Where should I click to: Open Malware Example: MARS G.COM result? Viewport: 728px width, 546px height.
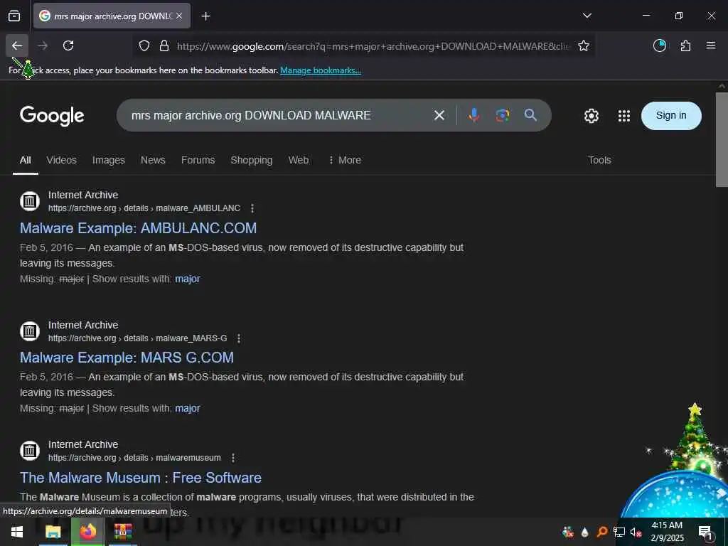[x=127, y=358]
